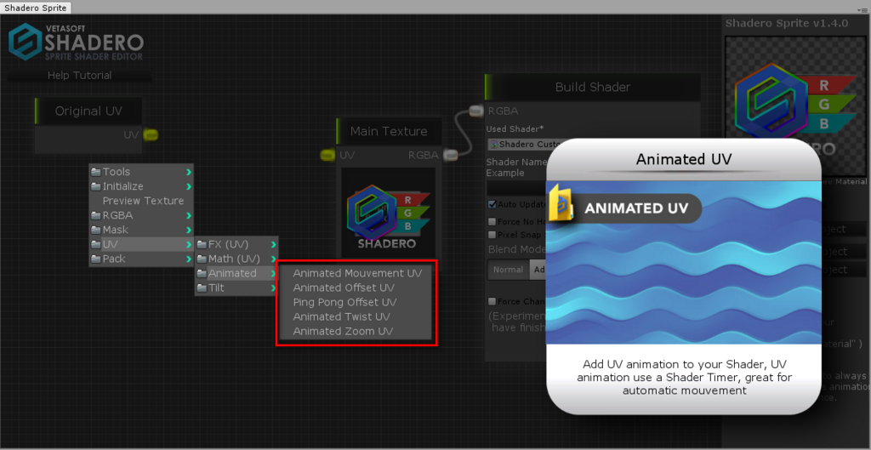Click the Tilt folder icon
This screenshot has width=871, height=450.
[x=202, y=288]
